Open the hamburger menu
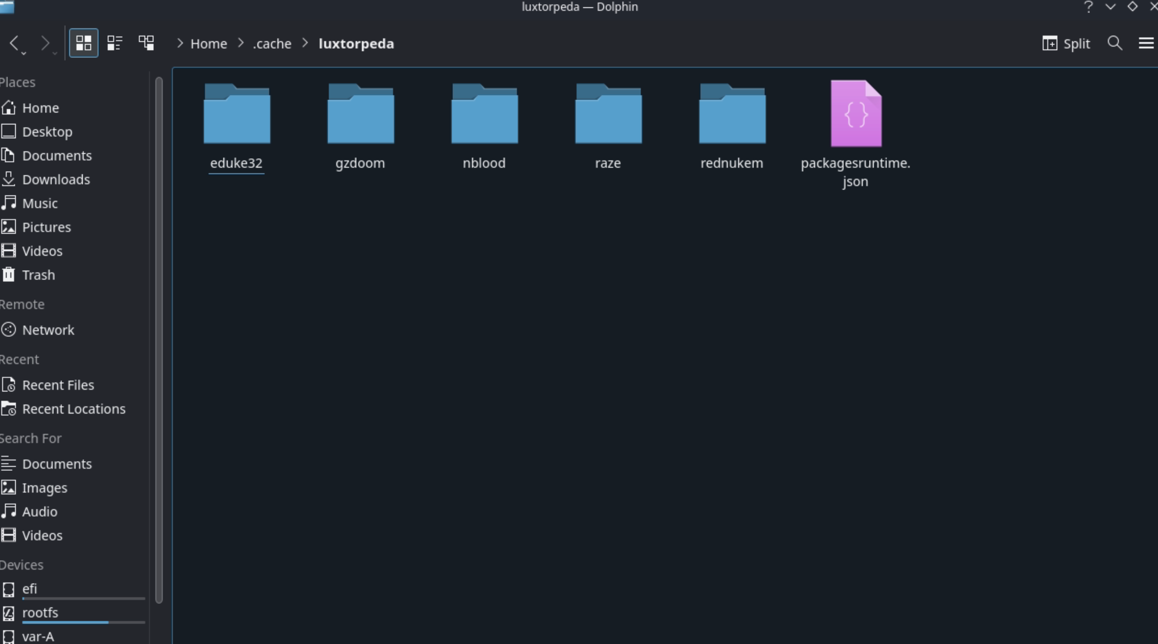This screenshot has width=1158, height=644. point(1147,43)
